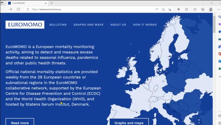Open the Shopping tag sidebar icon
This screenshot has width=221, height=125.
220,32
